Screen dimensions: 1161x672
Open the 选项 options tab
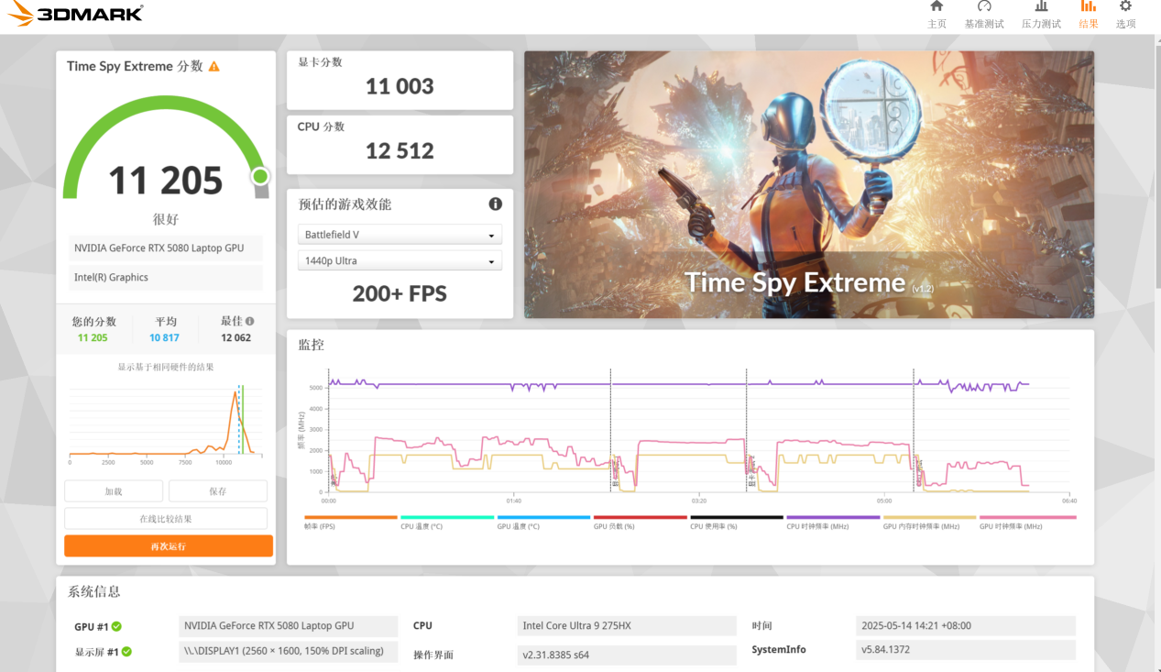coord(1125,16)
